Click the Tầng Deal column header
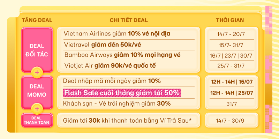The image size is (279, 139). tap(37, 20)
